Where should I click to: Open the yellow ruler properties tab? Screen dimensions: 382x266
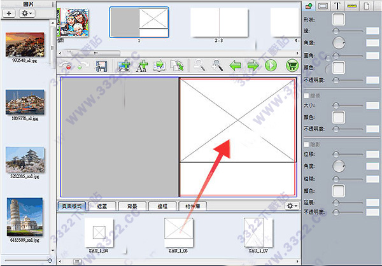(352, 6)
